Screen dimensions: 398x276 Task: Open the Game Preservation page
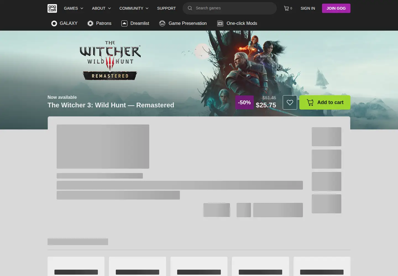(183, 23)
